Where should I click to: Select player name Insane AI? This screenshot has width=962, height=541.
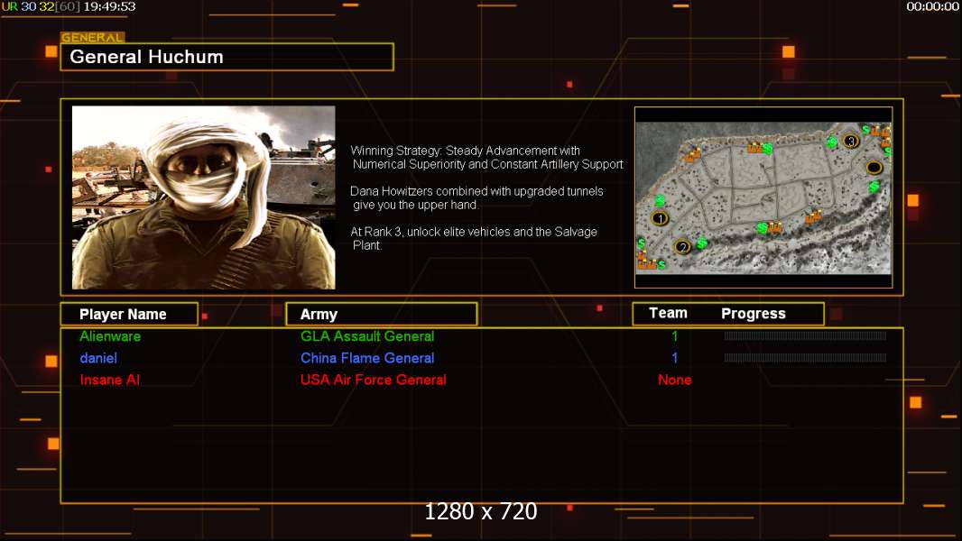point(110,380)
